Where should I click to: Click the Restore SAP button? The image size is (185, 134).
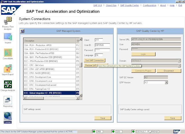90,65
